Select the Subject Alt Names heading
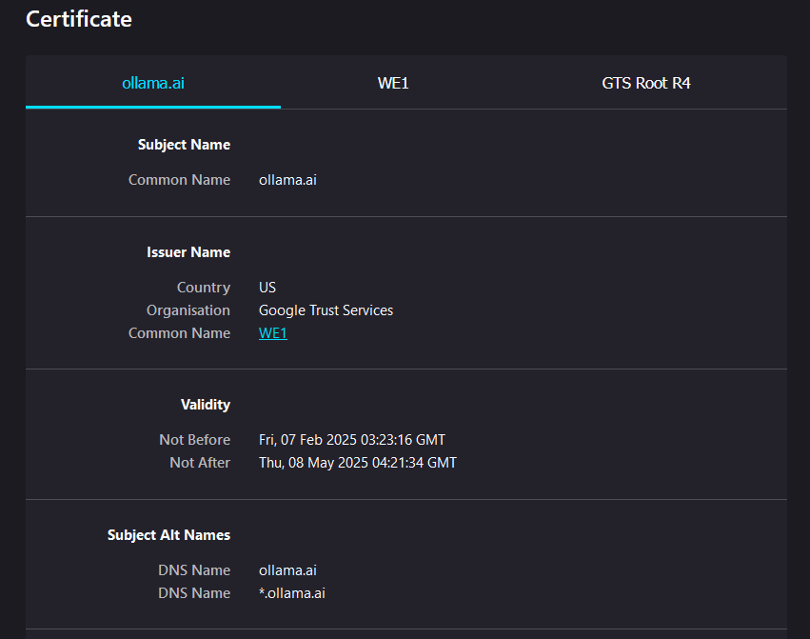This screenshot has height=639, width=810. pyautogui.click(x=168, y=535)
